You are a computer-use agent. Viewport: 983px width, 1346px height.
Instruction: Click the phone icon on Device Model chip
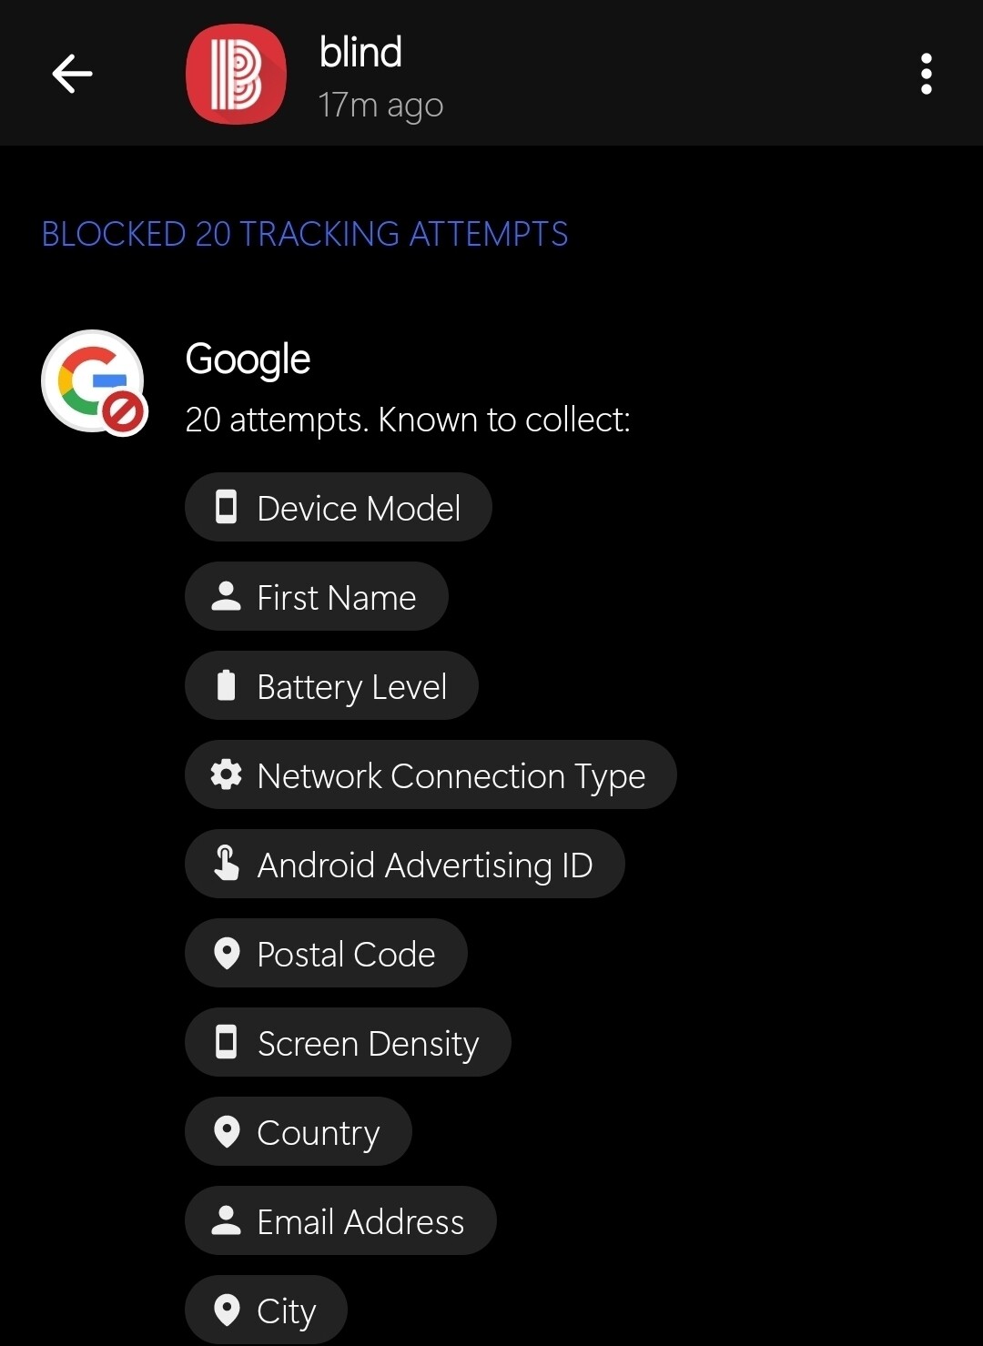226,507
